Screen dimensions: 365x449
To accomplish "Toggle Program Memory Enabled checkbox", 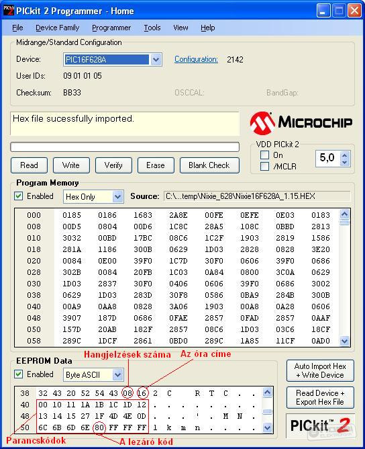I will (x=19, y=196).
